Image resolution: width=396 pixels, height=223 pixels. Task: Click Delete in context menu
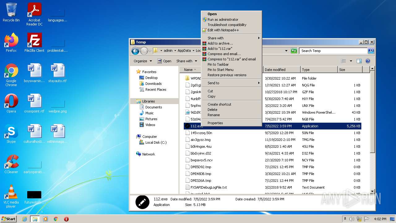pos(231,110)
